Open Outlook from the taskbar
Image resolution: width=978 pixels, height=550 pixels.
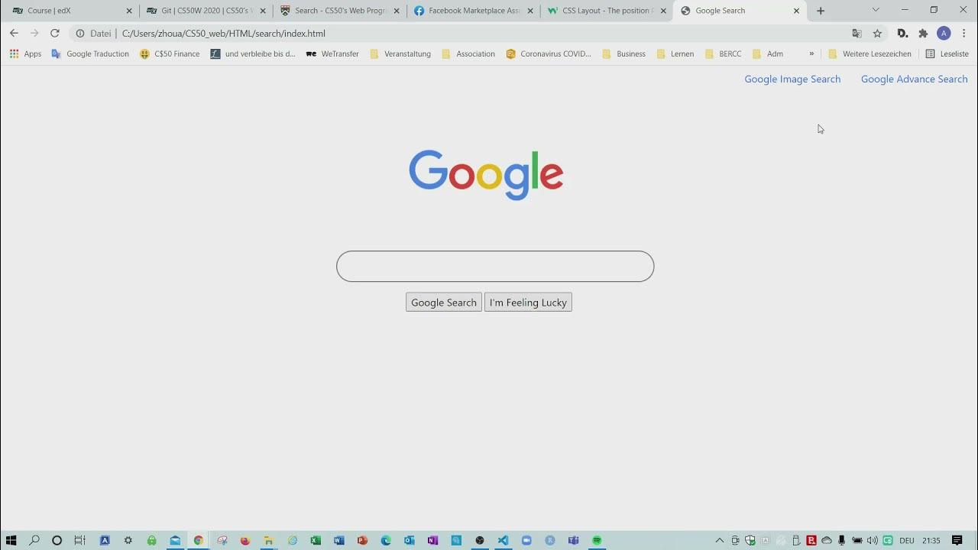[410, 540]
